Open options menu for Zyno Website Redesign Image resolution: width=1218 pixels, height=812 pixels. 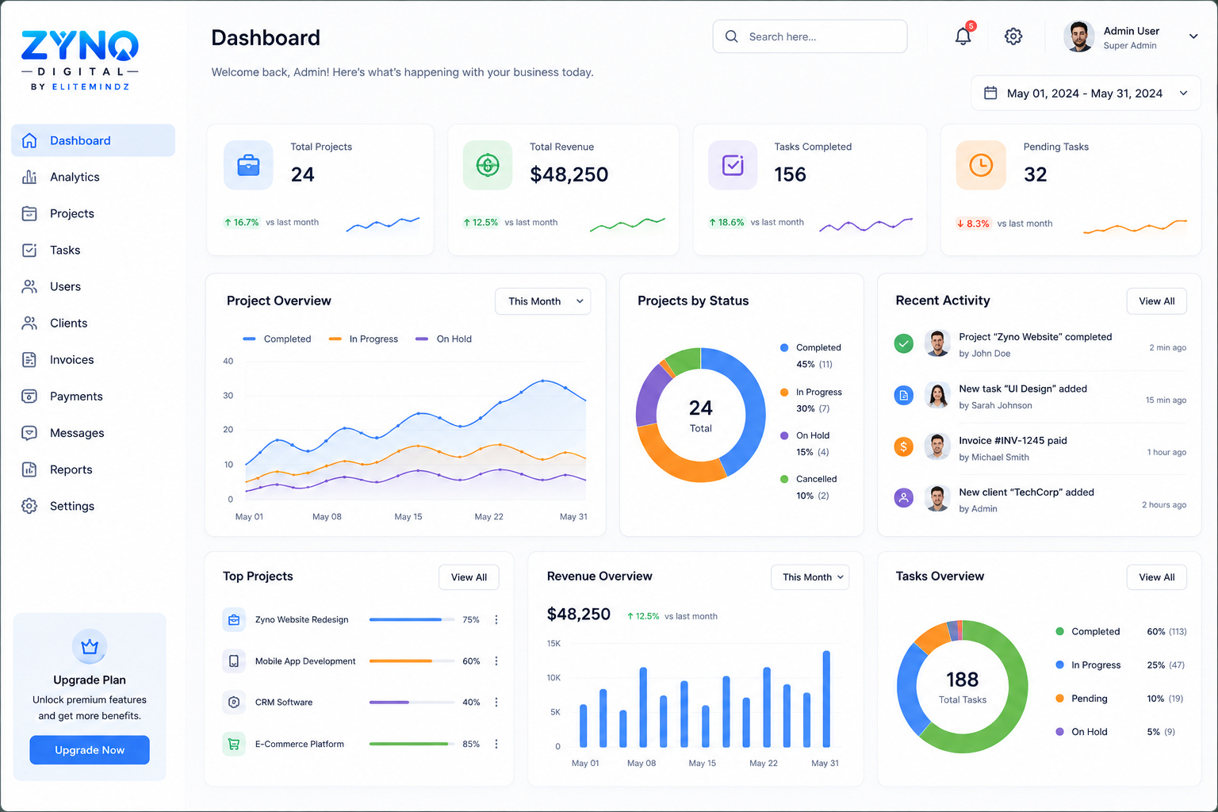tap(496, 620)
